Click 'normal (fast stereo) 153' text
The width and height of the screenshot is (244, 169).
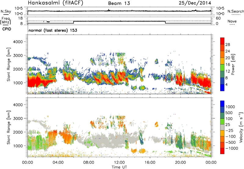[x=53, y=31]
